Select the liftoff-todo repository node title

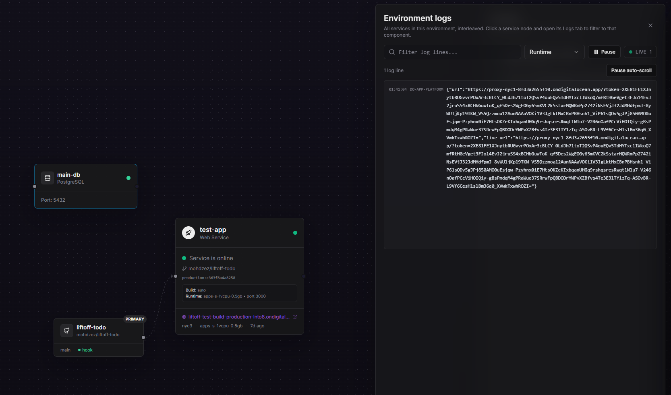click(x=91, y=327)
